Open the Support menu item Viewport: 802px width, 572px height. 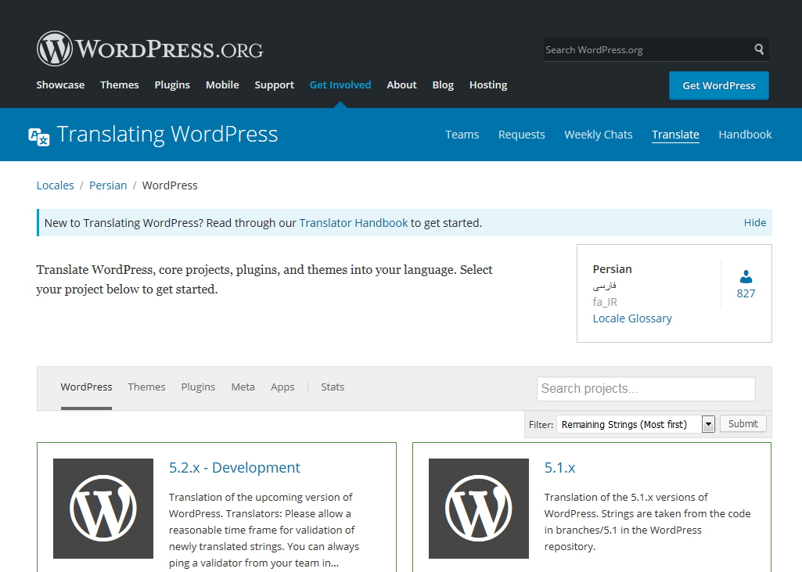[274, 85]
